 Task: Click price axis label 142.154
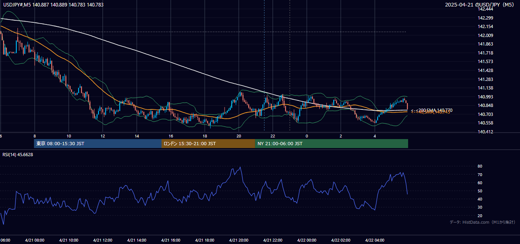pos(485,26)
